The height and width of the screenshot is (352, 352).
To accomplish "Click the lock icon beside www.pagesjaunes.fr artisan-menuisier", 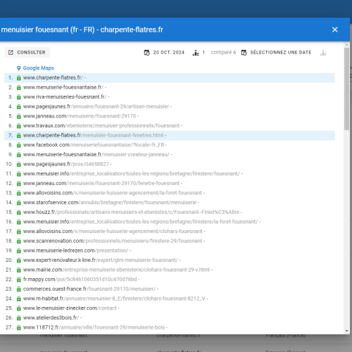I will [x=19, y=107].
